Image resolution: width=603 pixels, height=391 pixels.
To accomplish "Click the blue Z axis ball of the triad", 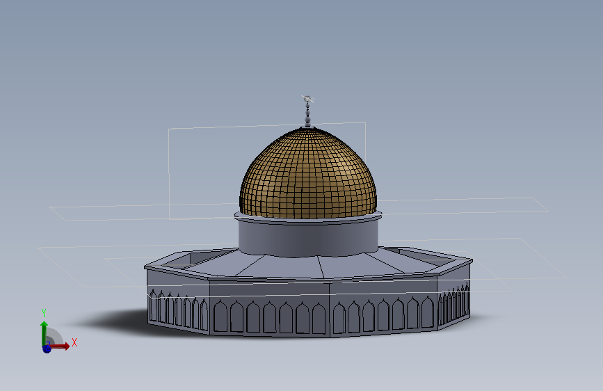I will (47, 349).
